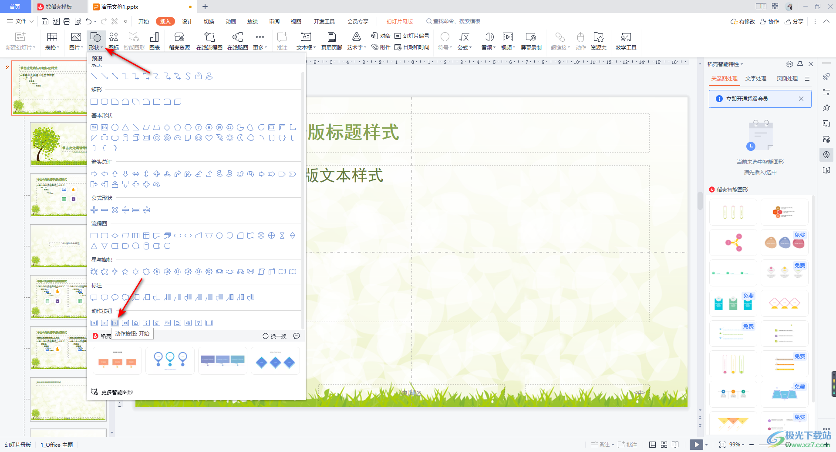The height and width of the screenshot is (452, 836).
Task: Open the More (更多) dropdown in ribbon
Action: click(x=260, y=41)
